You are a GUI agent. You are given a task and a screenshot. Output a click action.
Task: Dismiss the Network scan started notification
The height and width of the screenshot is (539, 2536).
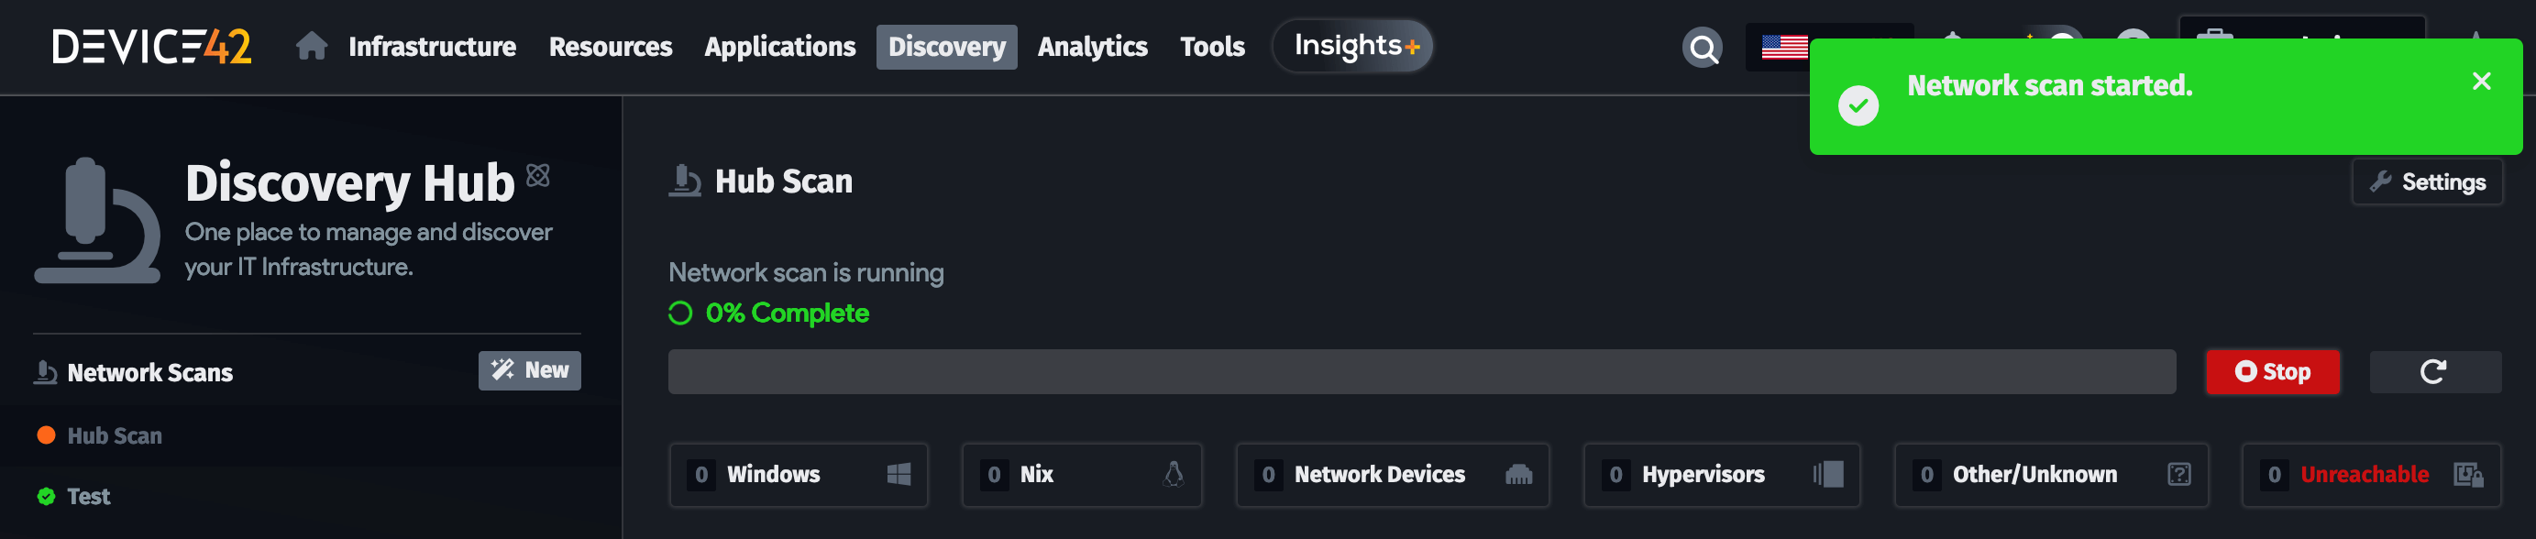pos(2481,82)
